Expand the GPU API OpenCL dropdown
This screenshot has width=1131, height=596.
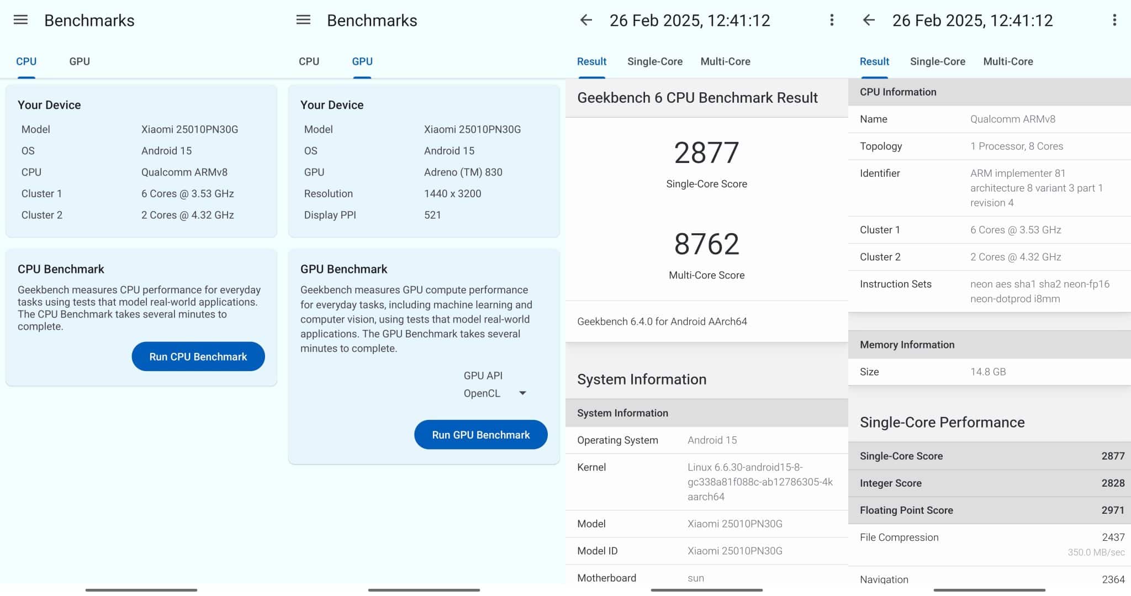[495, 393]
